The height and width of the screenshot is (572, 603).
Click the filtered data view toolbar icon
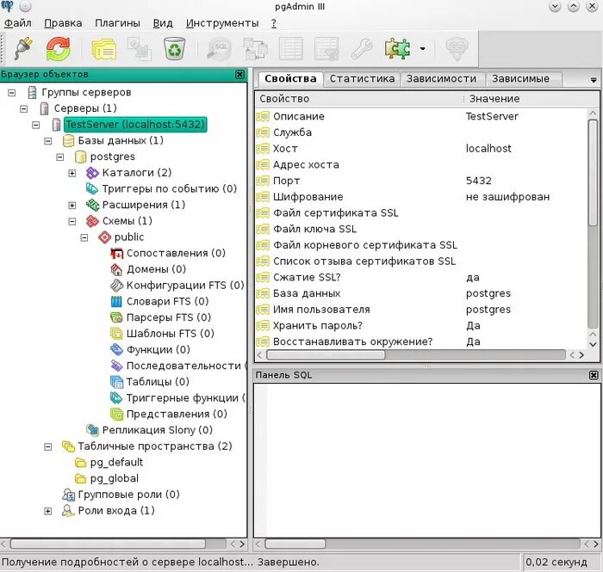click(326, 49)
